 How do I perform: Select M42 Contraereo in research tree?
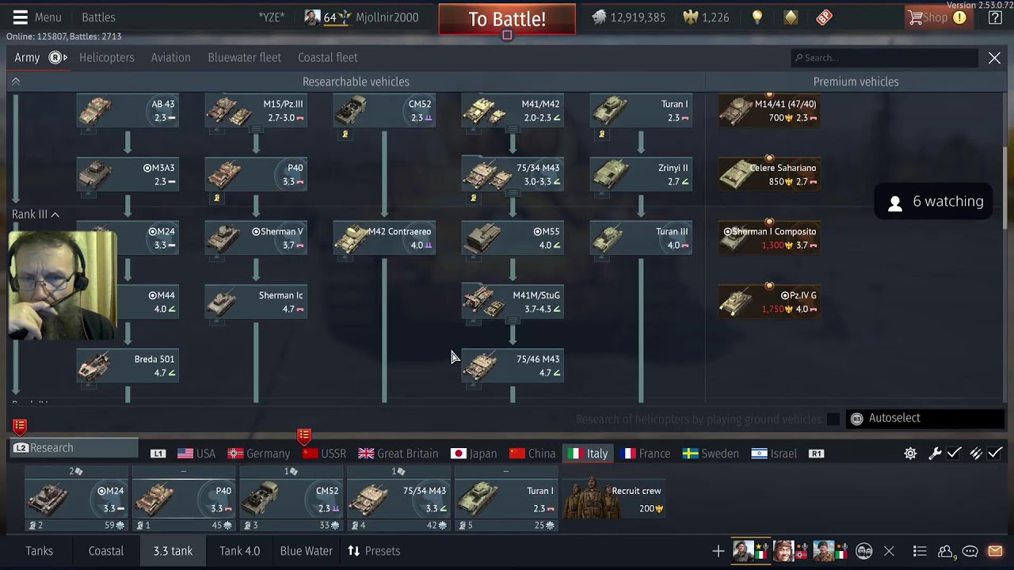(x=384, y=238)
